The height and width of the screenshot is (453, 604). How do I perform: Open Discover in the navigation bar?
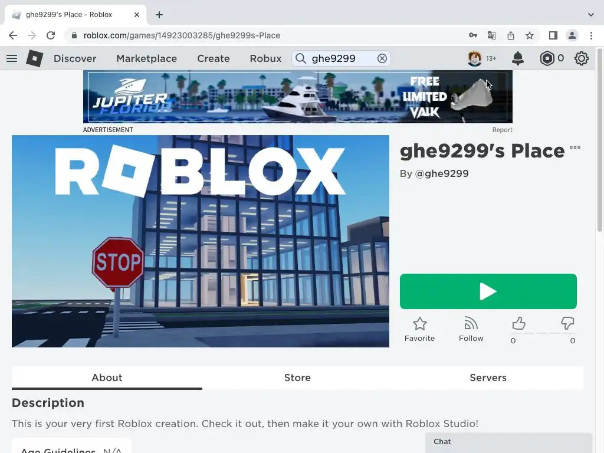point(75,58)
